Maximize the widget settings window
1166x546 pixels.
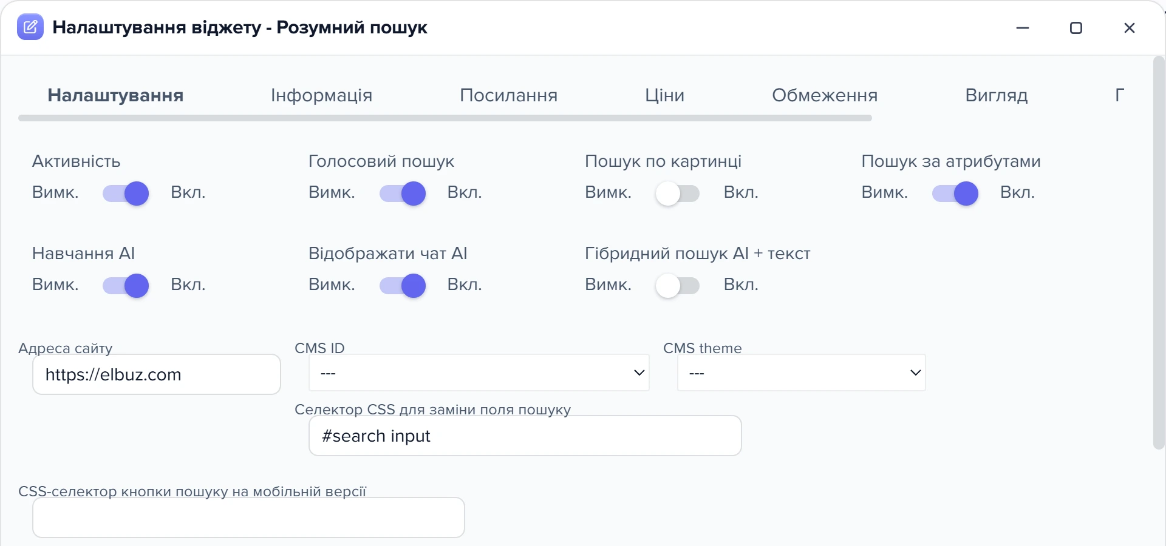pyautogui.click(x=1076, y=28)
